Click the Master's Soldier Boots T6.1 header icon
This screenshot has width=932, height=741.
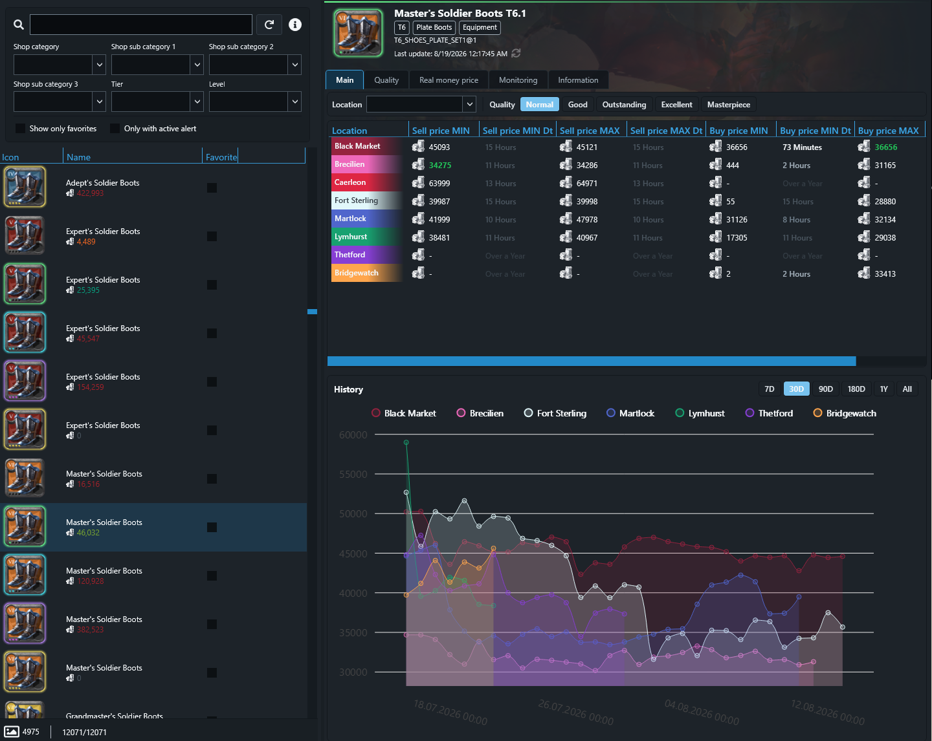(358, 33)
